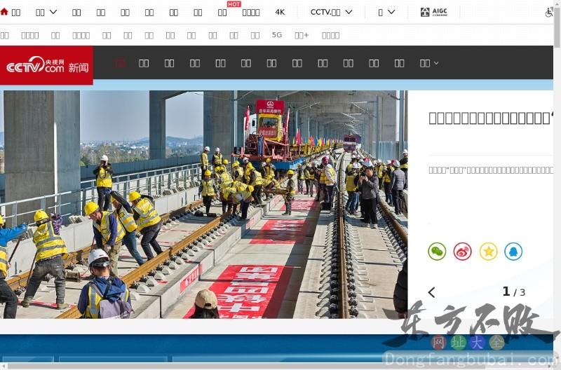Click the red home icon in top bar

5,12
